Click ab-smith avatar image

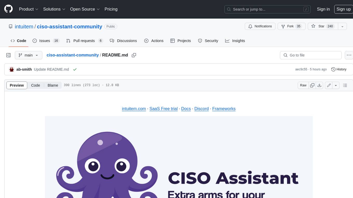(x=11, y=69)
